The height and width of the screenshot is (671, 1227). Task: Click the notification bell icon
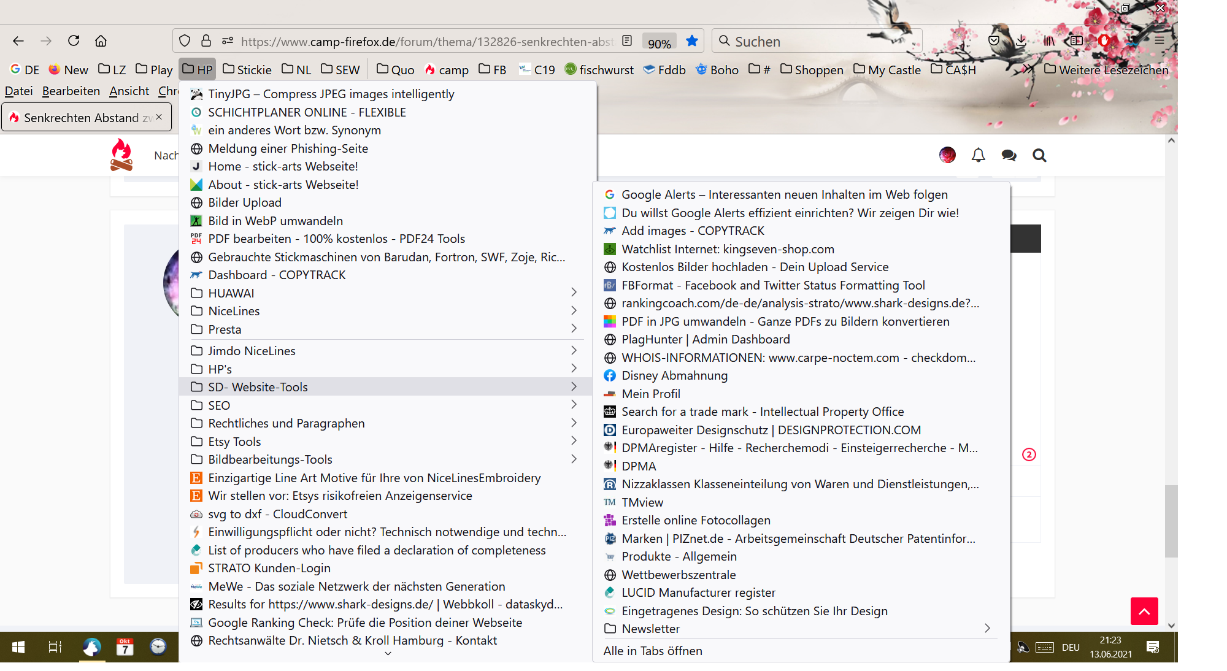(979, 156)
